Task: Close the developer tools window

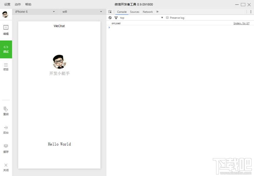Action: pyautogui.click(x=249, y=4)
